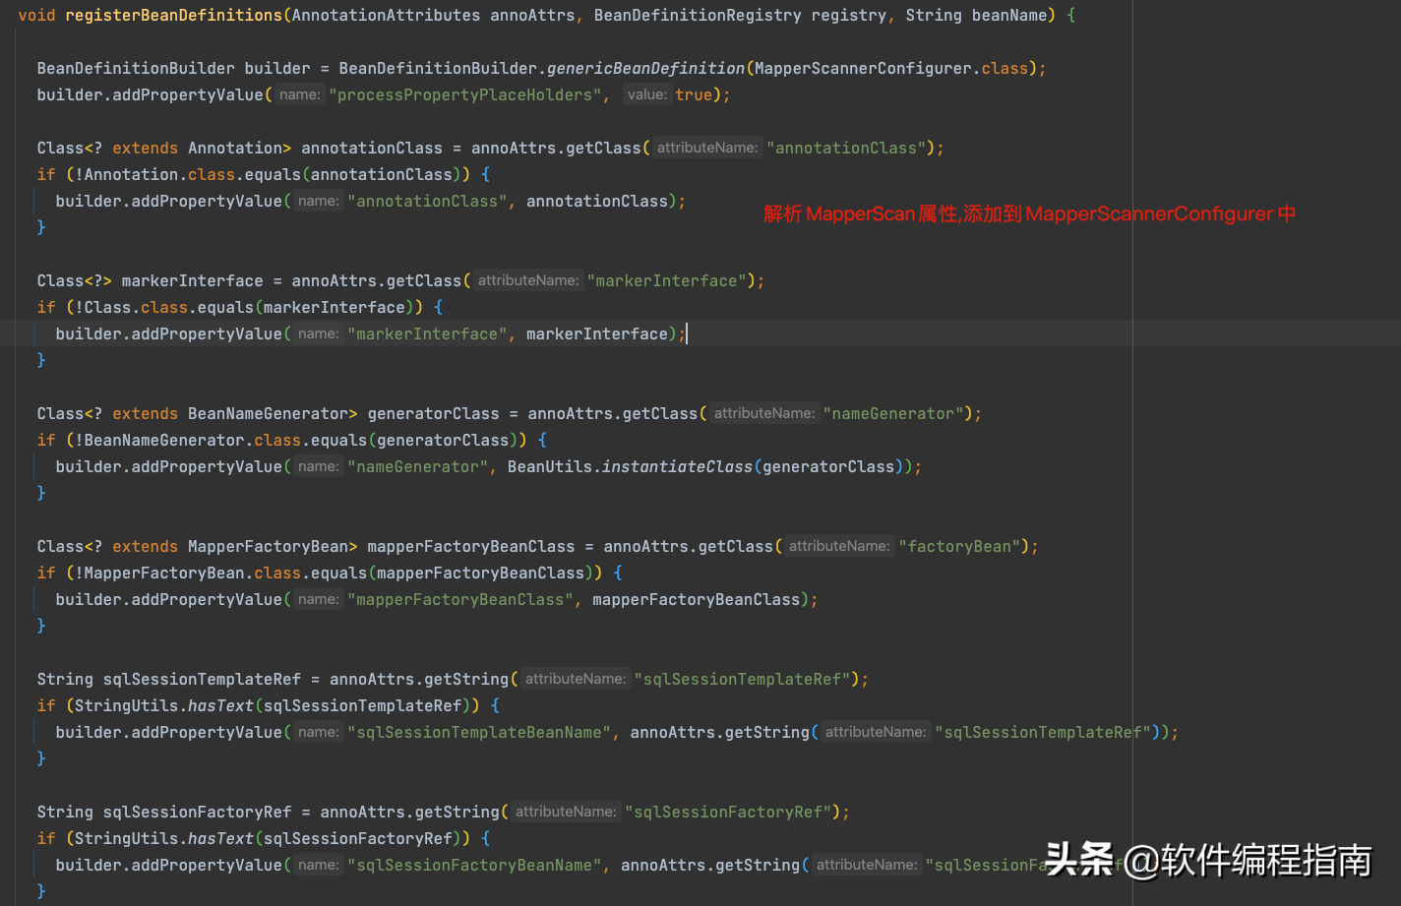Click "nameGenerator" string inside the getClass call
Viewport: 1401px width, 906px height.
[x=893, y=413]
